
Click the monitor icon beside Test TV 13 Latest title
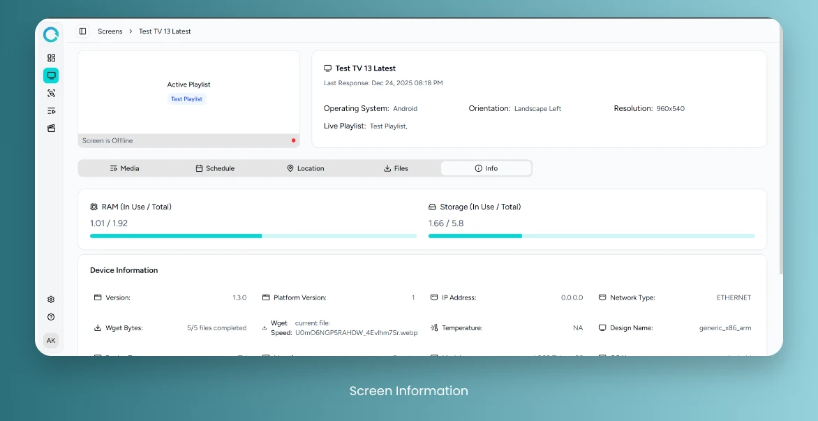click(327, 68)
